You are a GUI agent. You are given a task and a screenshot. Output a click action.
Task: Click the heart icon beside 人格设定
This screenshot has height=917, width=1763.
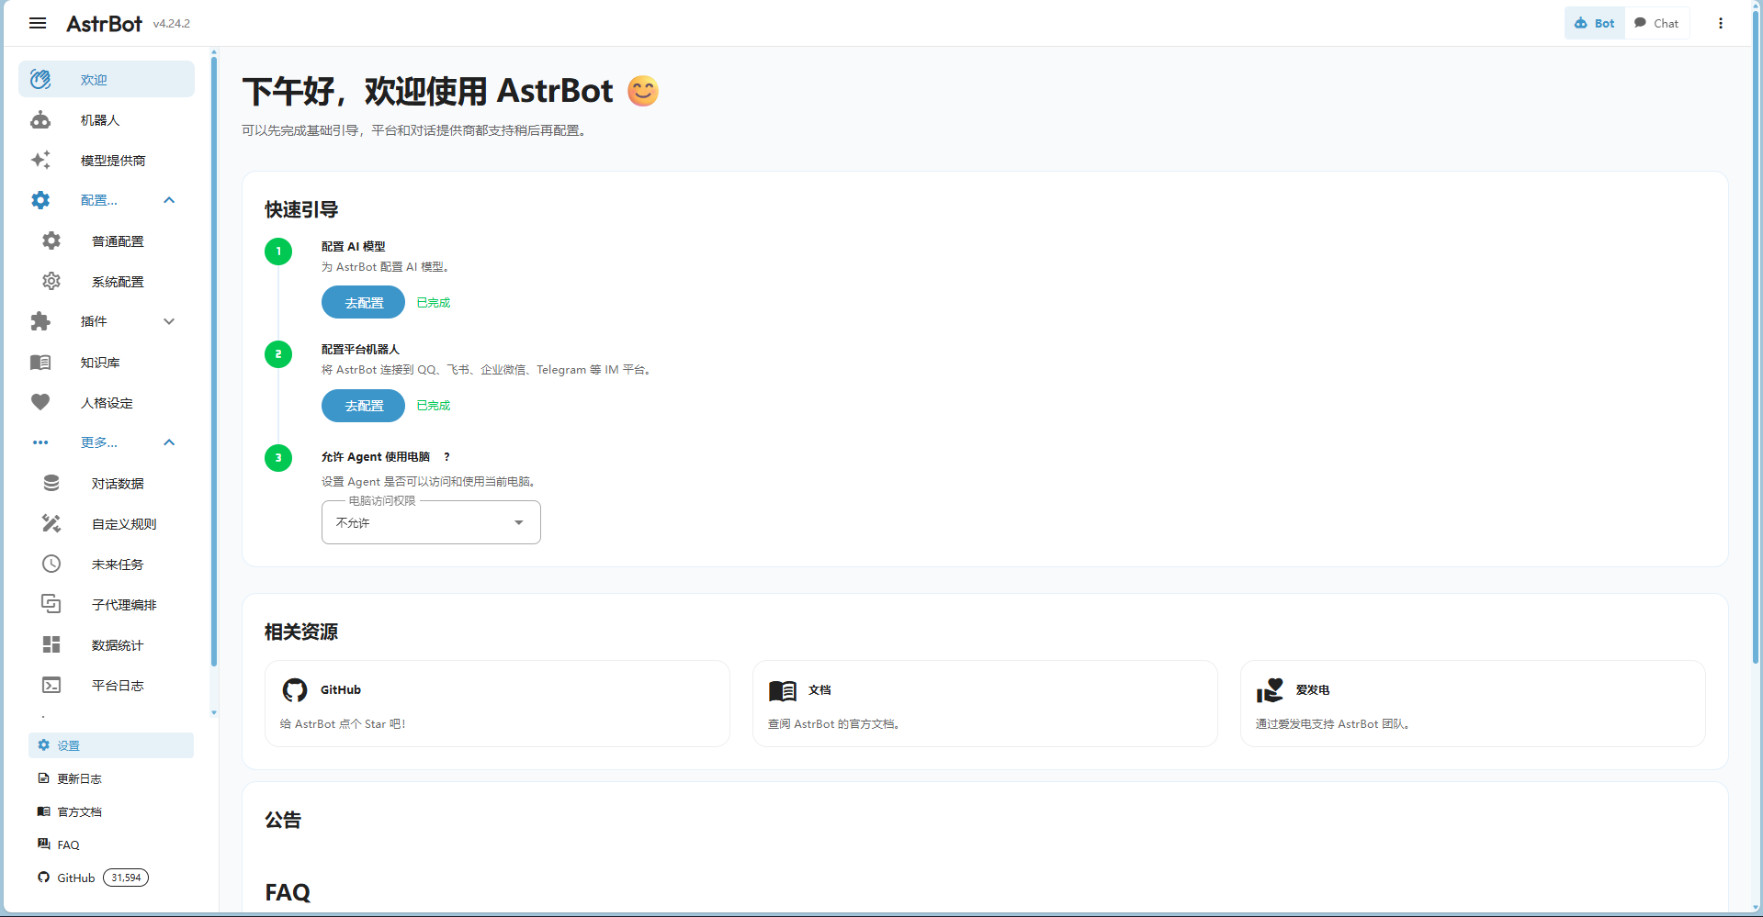(40, 402)
